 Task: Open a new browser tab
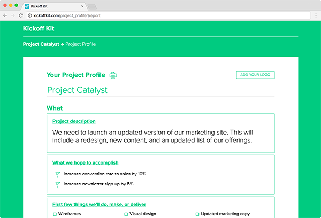coord(92,7)
